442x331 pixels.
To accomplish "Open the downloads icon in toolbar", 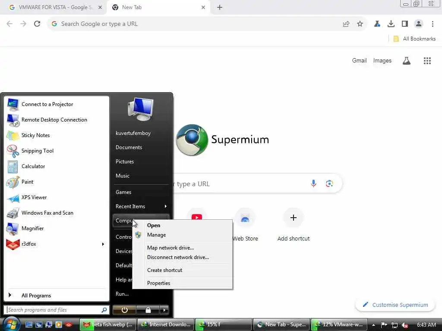I will coord(391,24).
